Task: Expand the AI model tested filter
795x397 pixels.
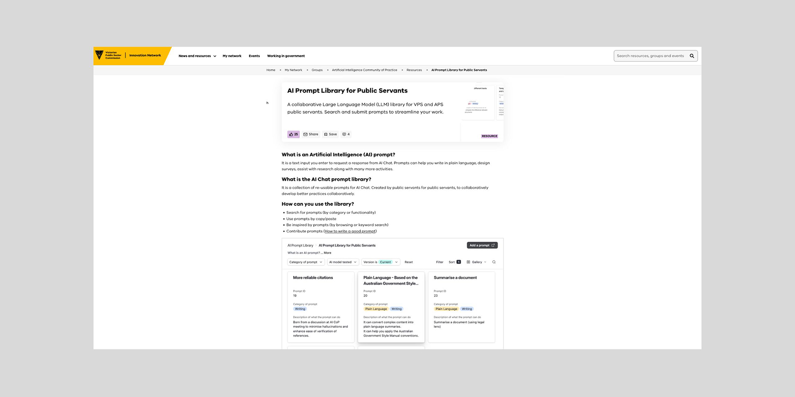Action: 342,262
